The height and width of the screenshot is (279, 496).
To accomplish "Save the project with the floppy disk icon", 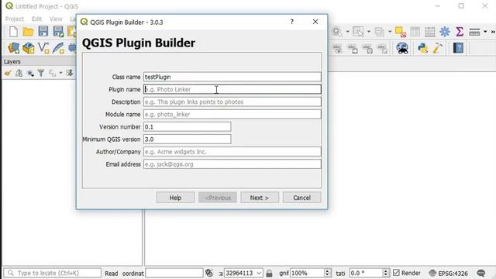I will point(43,31).
